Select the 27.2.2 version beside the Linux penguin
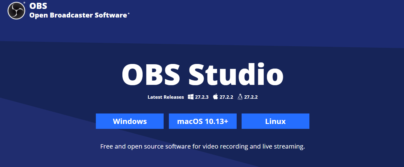The width and height of the screenshot is (404, 167). click(251, 97)
